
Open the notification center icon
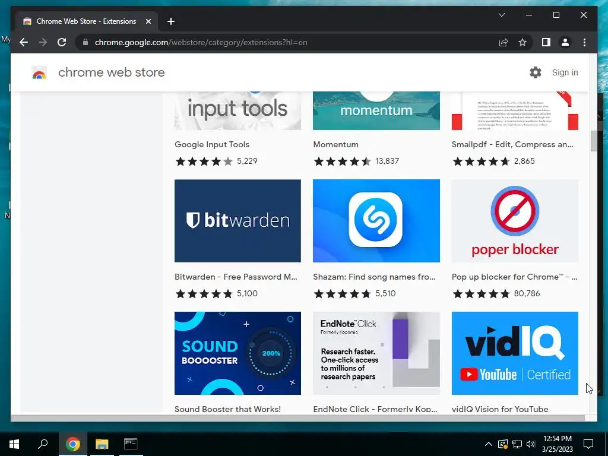click(588, 444)
